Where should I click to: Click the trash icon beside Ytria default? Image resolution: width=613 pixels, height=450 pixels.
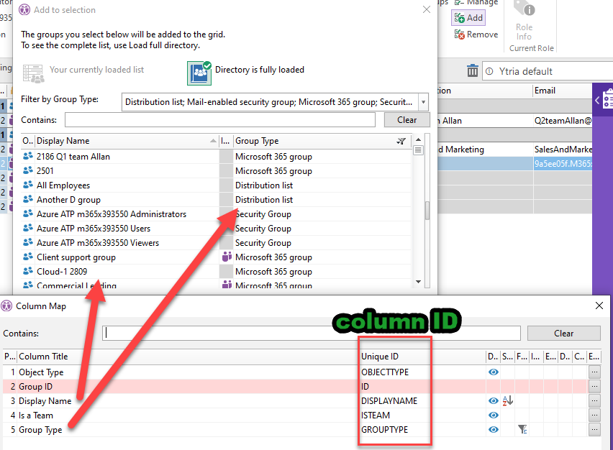(473, 70)
